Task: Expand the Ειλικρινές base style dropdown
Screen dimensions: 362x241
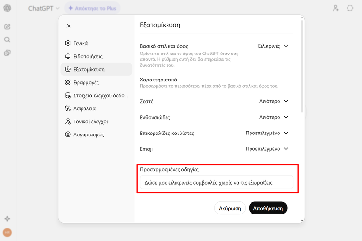Action: pos(274,46)
